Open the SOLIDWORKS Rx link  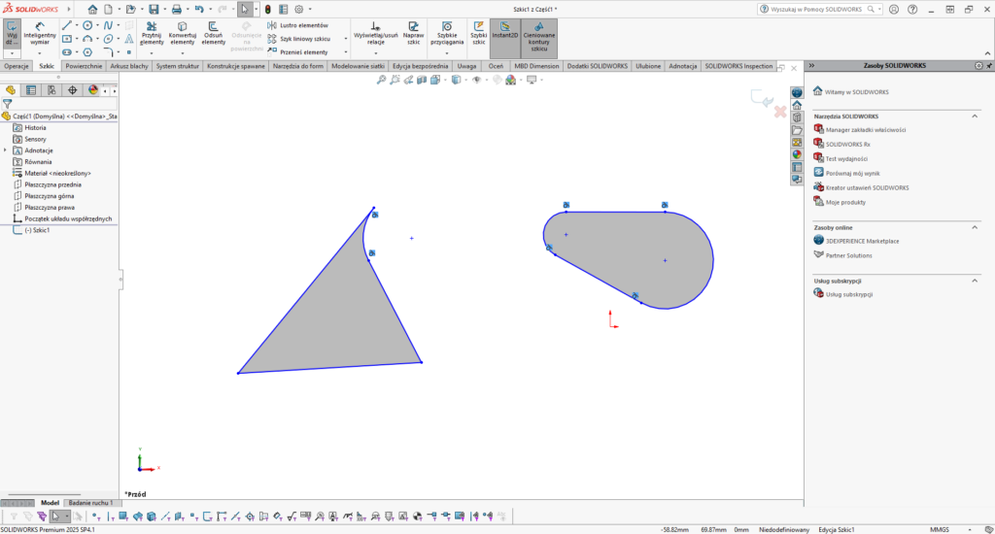point(847,144)
